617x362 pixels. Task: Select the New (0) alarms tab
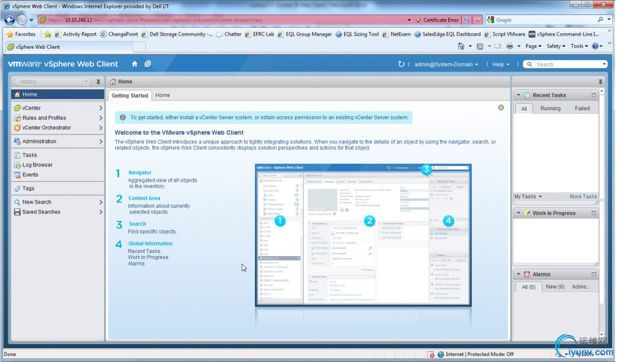click(555, 287)
